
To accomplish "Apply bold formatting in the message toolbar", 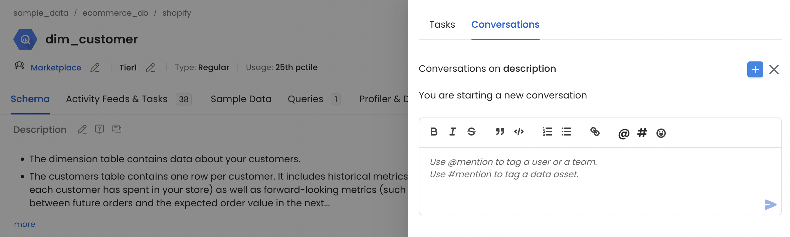I will click(x=434, y=132).
